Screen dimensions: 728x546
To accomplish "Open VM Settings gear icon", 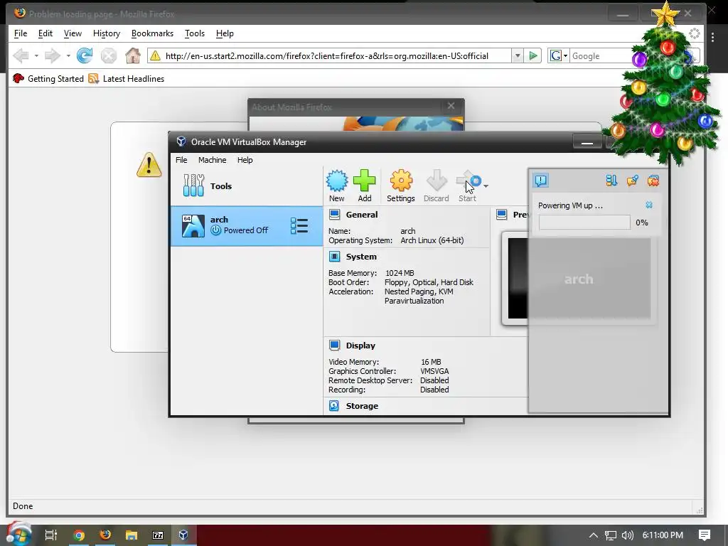I will tap(401, 186).
